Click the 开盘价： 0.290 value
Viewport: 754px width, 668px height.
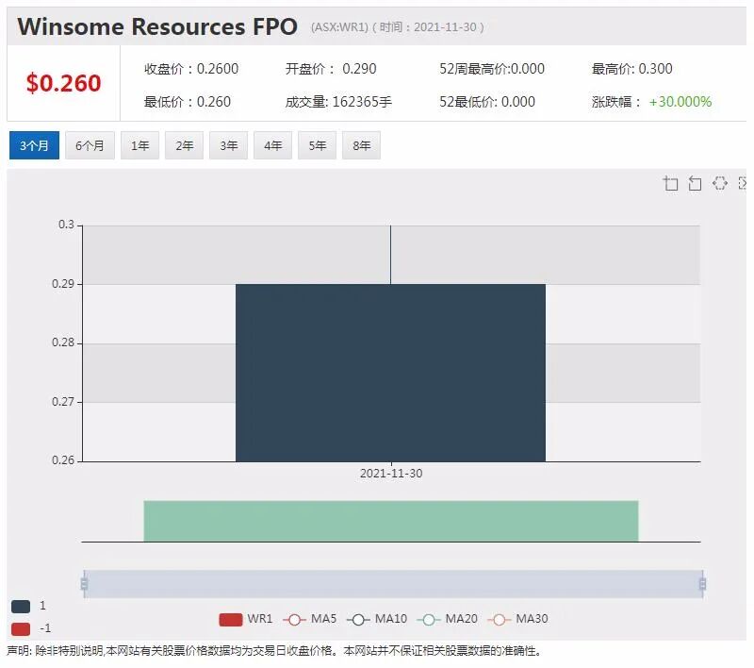coord(331,69)
